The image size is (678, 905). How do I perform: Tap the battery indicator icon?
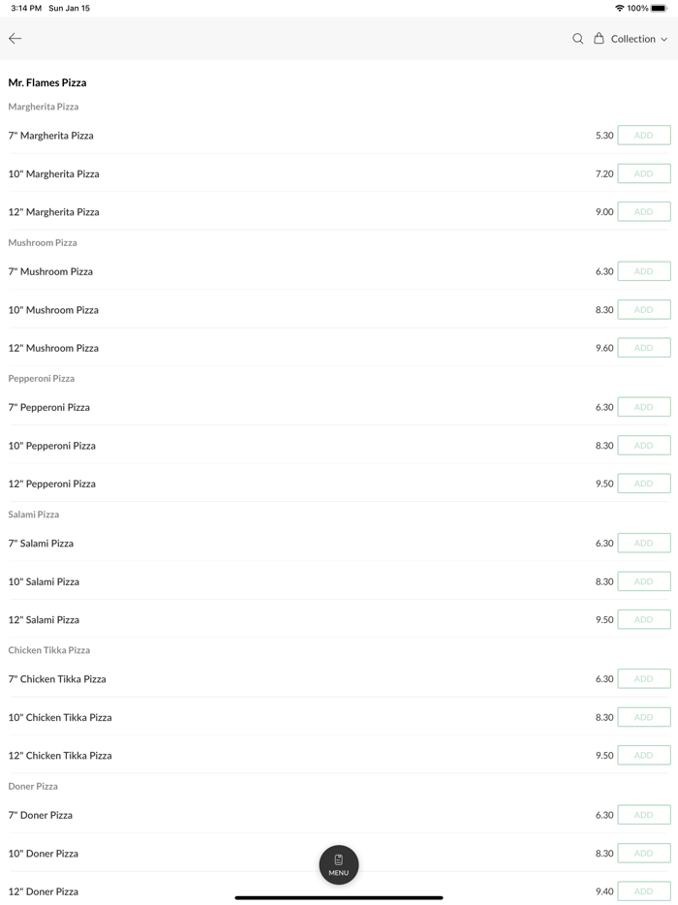coord(659,8)
